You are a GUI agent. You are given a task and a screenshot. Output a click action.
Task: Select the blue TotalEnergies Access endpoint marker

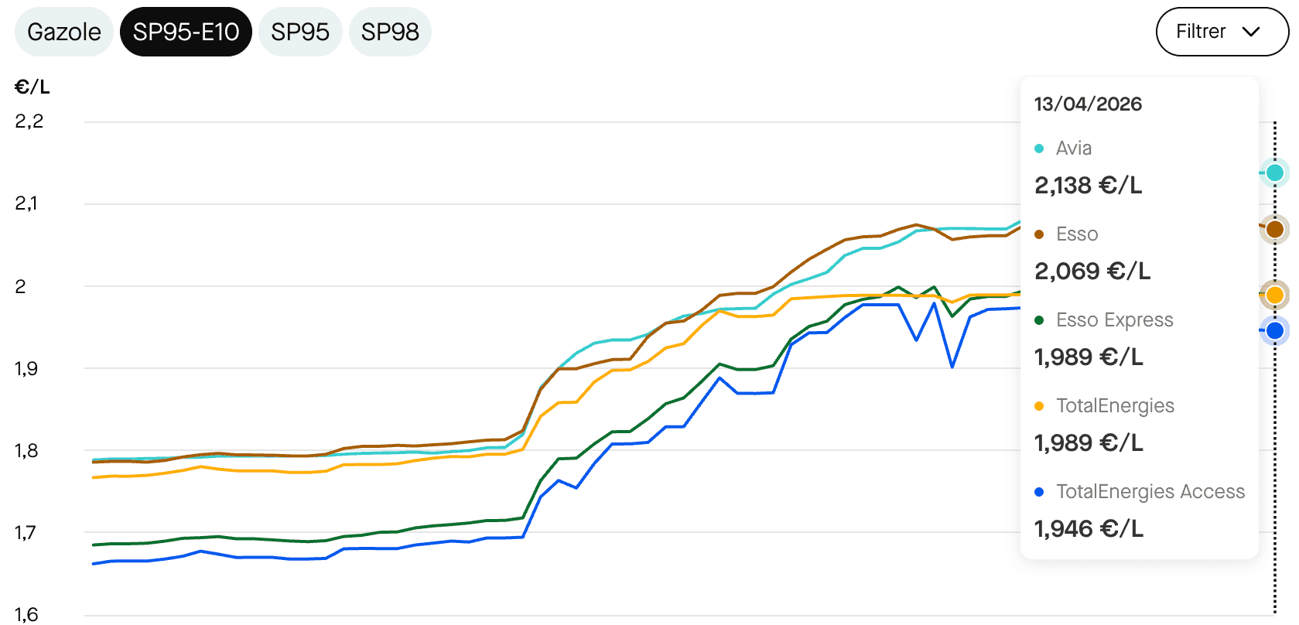[1274, 330]
